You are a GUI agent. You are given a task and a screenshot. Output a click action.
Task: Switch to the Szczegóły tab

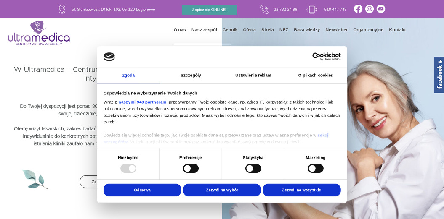[x=191, y=76]
